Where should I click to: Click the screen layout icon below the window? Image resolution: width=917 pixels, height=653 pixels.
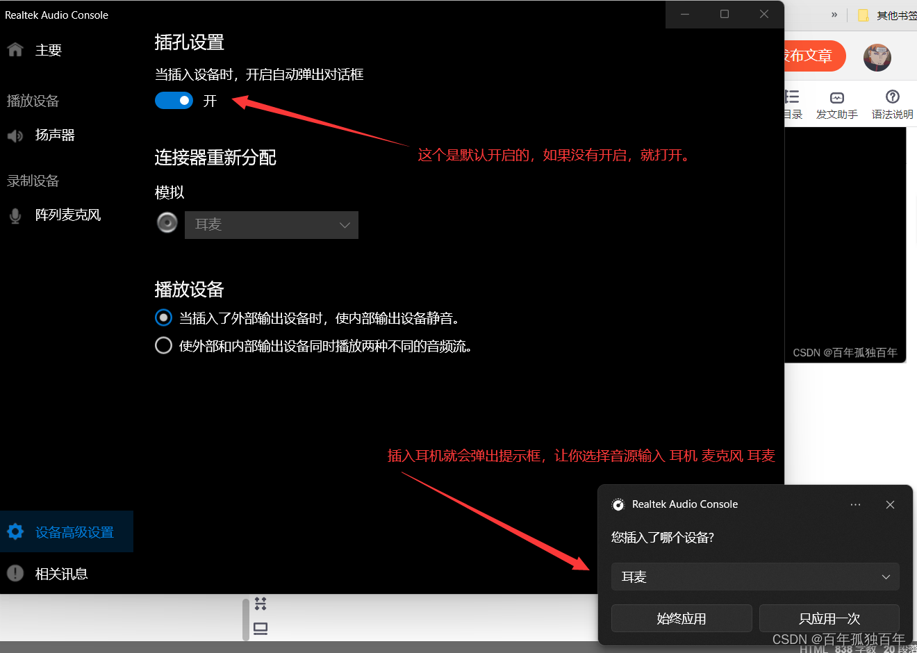[x=261, y=629]
